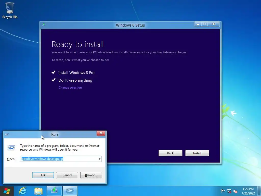Open Windows Explorer from the taskbar
The image size is (261, 196).
[x=38, y=191]
